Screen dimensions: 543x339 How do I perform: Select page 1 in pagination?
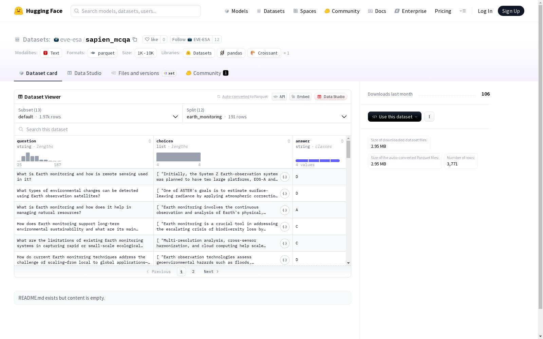click(181, 272)
